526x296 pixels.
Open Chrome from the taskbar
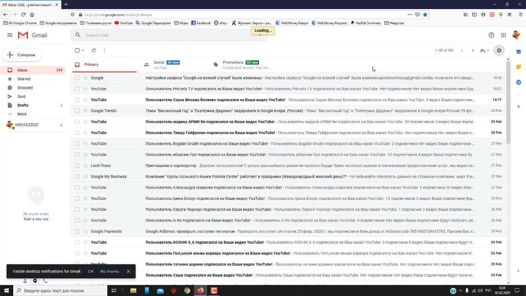coord(187,291)
